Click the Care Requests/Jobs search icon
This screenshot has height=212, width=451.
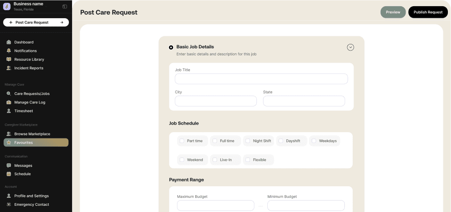[9, 94]
